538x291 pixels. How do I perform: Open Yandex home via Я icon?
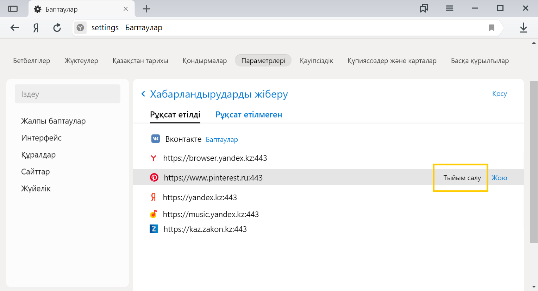36,28
